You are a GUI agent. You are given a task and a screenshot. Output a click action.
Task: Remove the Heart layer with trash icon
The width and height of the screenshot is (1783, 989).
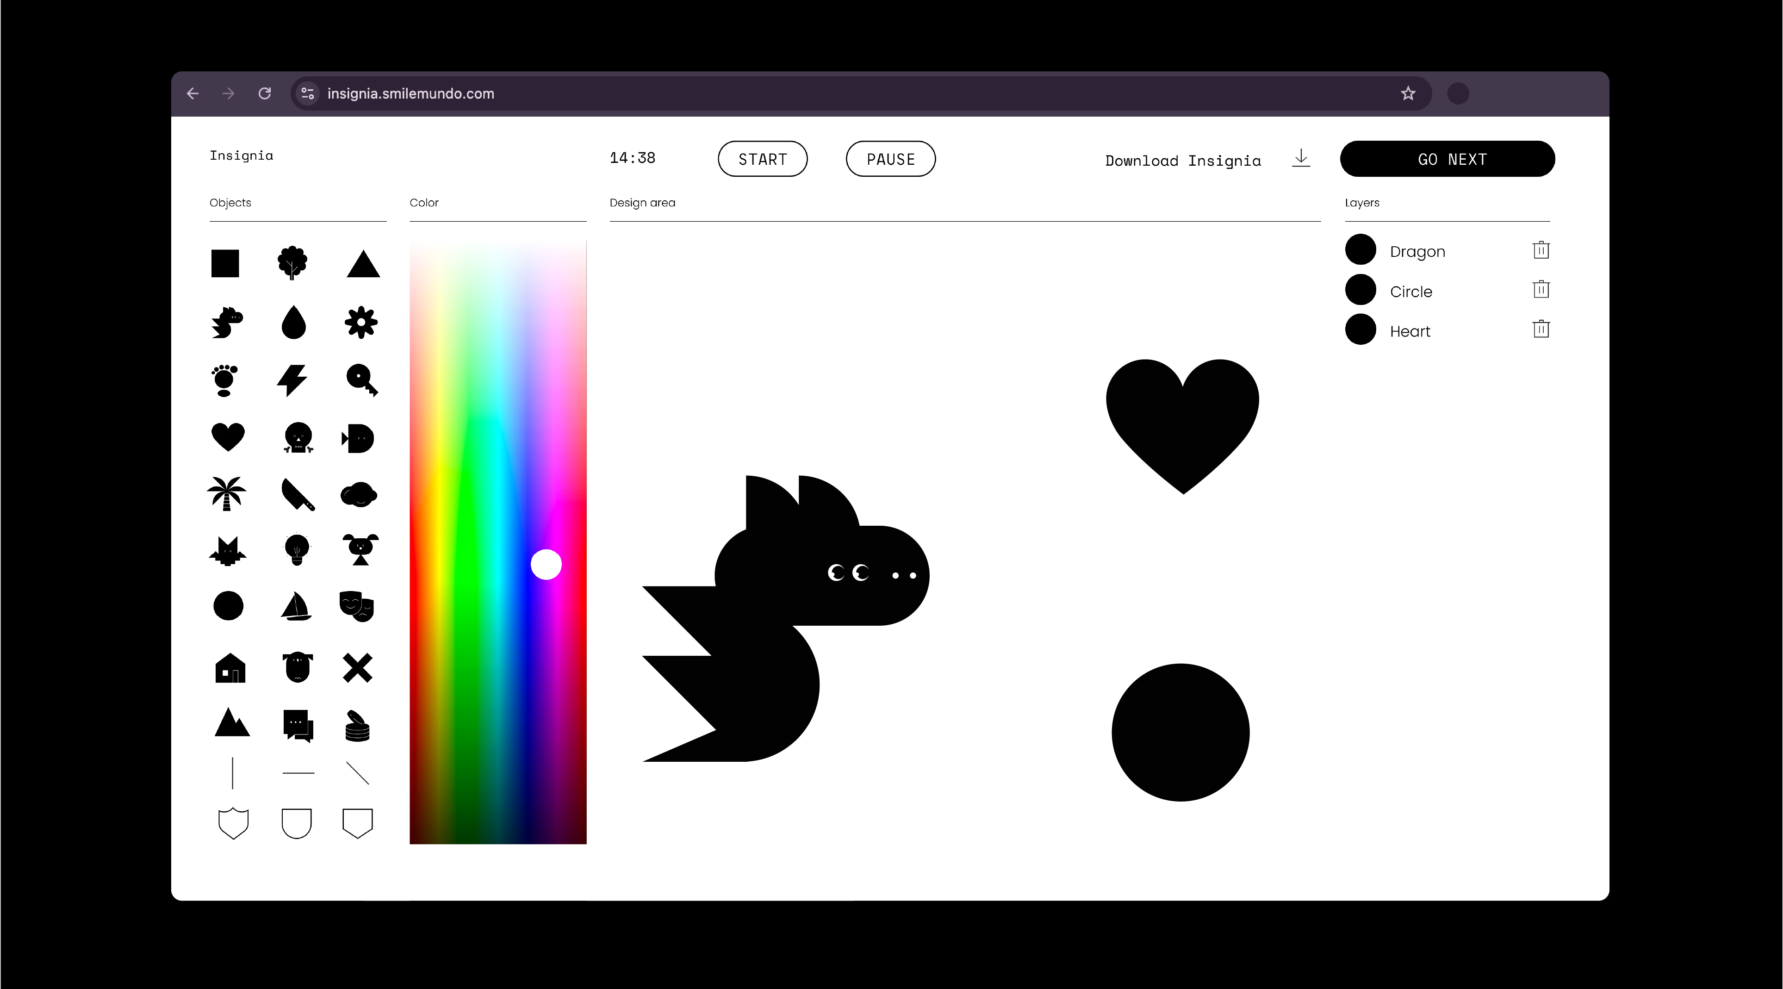click(x=1541, y=329)
